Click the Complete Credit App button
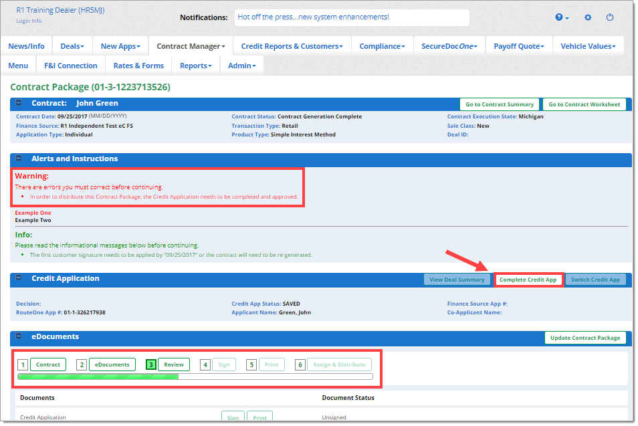 (528, 280)
